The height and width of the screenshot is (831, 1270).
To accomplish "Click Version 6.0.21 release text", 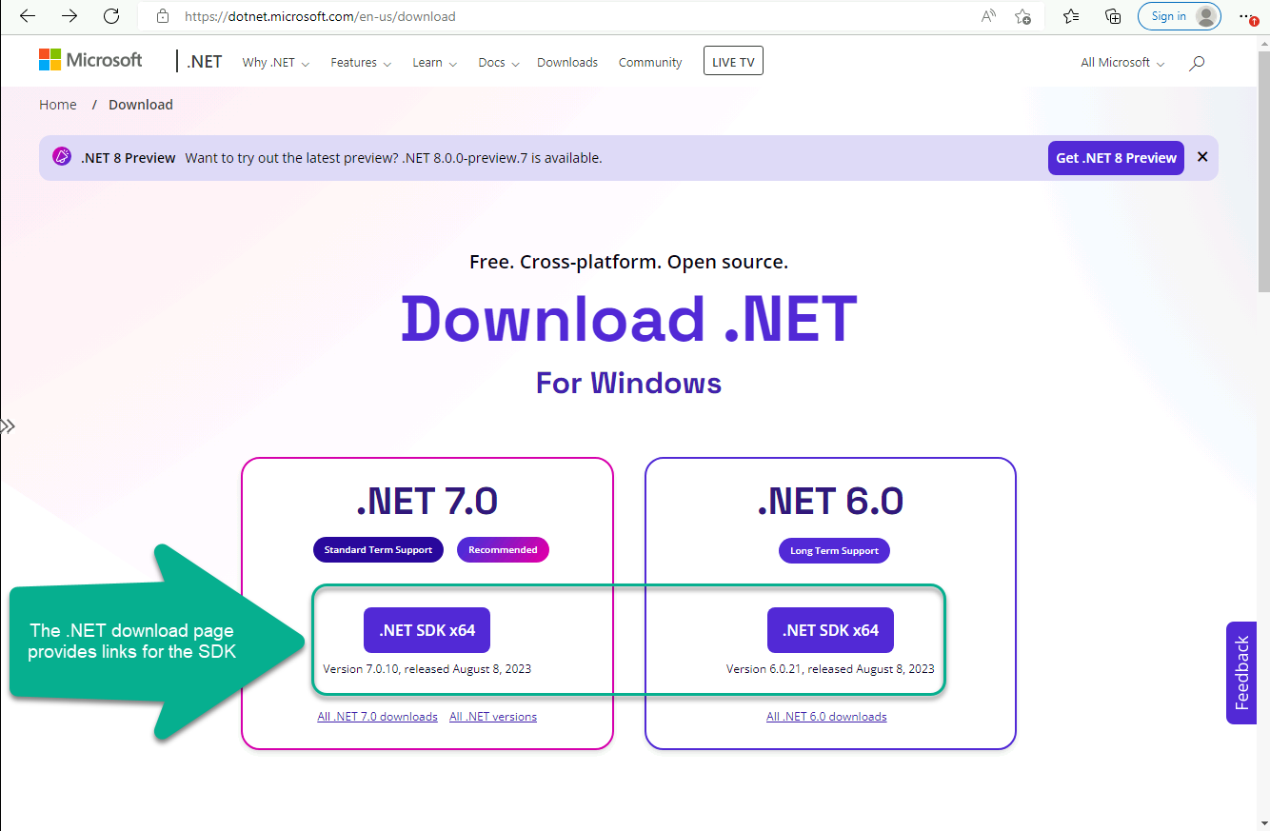I will pos(830,669).
